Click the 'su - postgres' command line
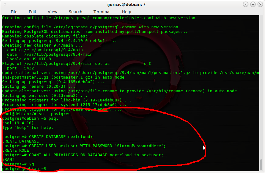The height and width of the screenshot is (173, 265). pos(36,114)
